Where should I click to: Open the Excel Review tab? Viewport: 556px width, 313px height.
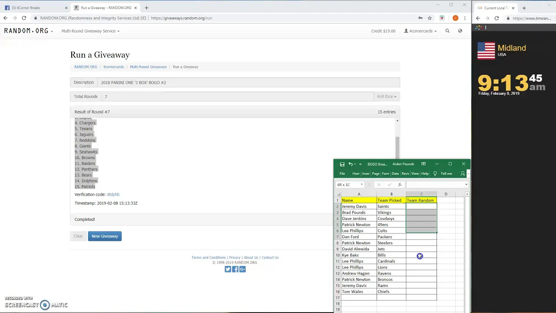pos(405,173)
